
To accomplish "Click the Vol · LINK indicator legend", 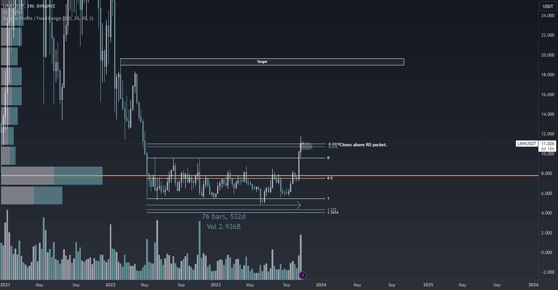I will click(13, 12).
